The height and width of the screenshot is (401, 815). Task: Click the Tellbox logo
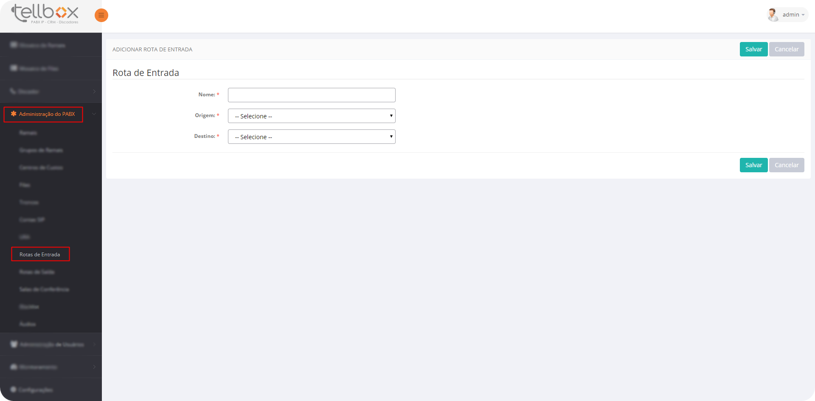(45, 14)
